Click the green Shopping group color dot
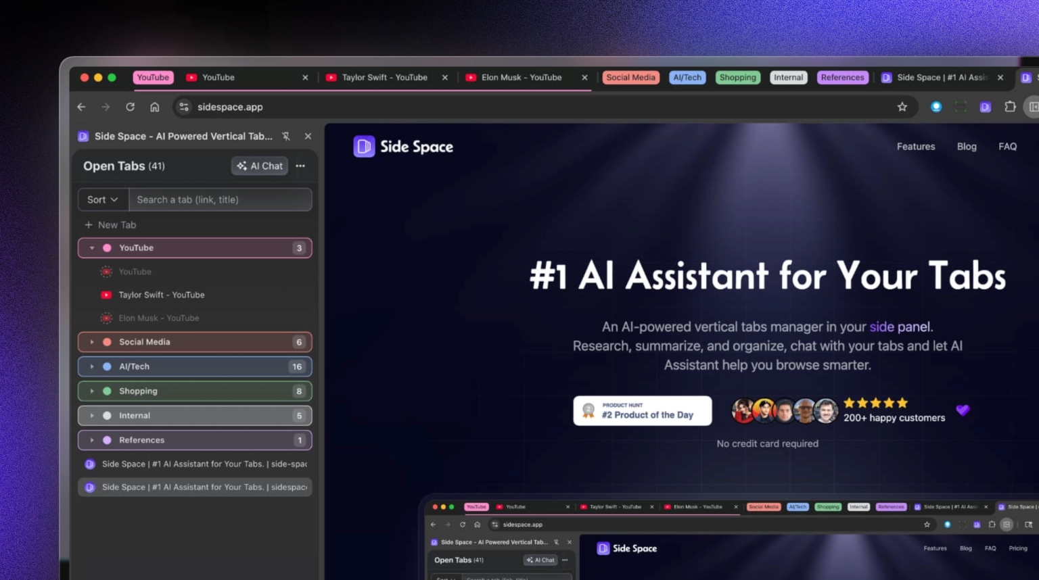This screenshot has height=580, width=1039. click(x=107, y=391)
